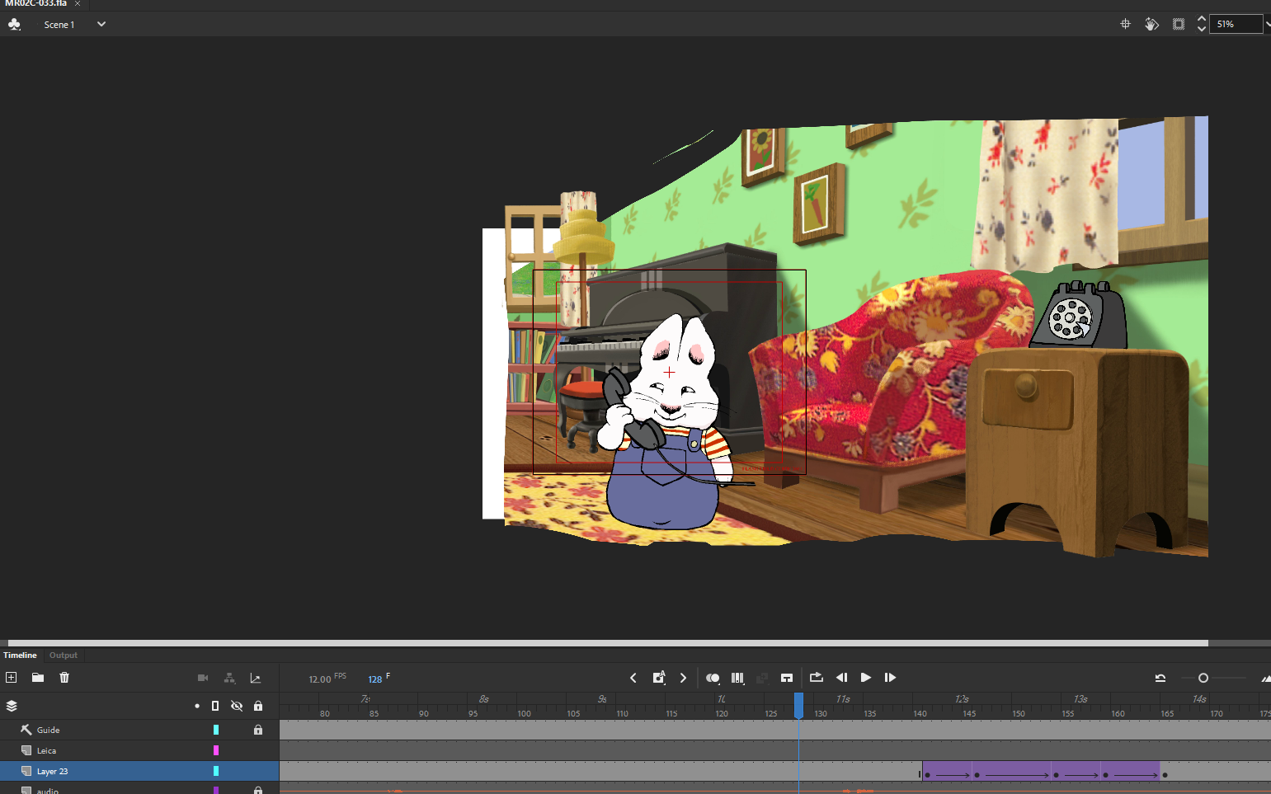
Task: Click frame 100 on the timeline ruler
Action: coord(524,713)
